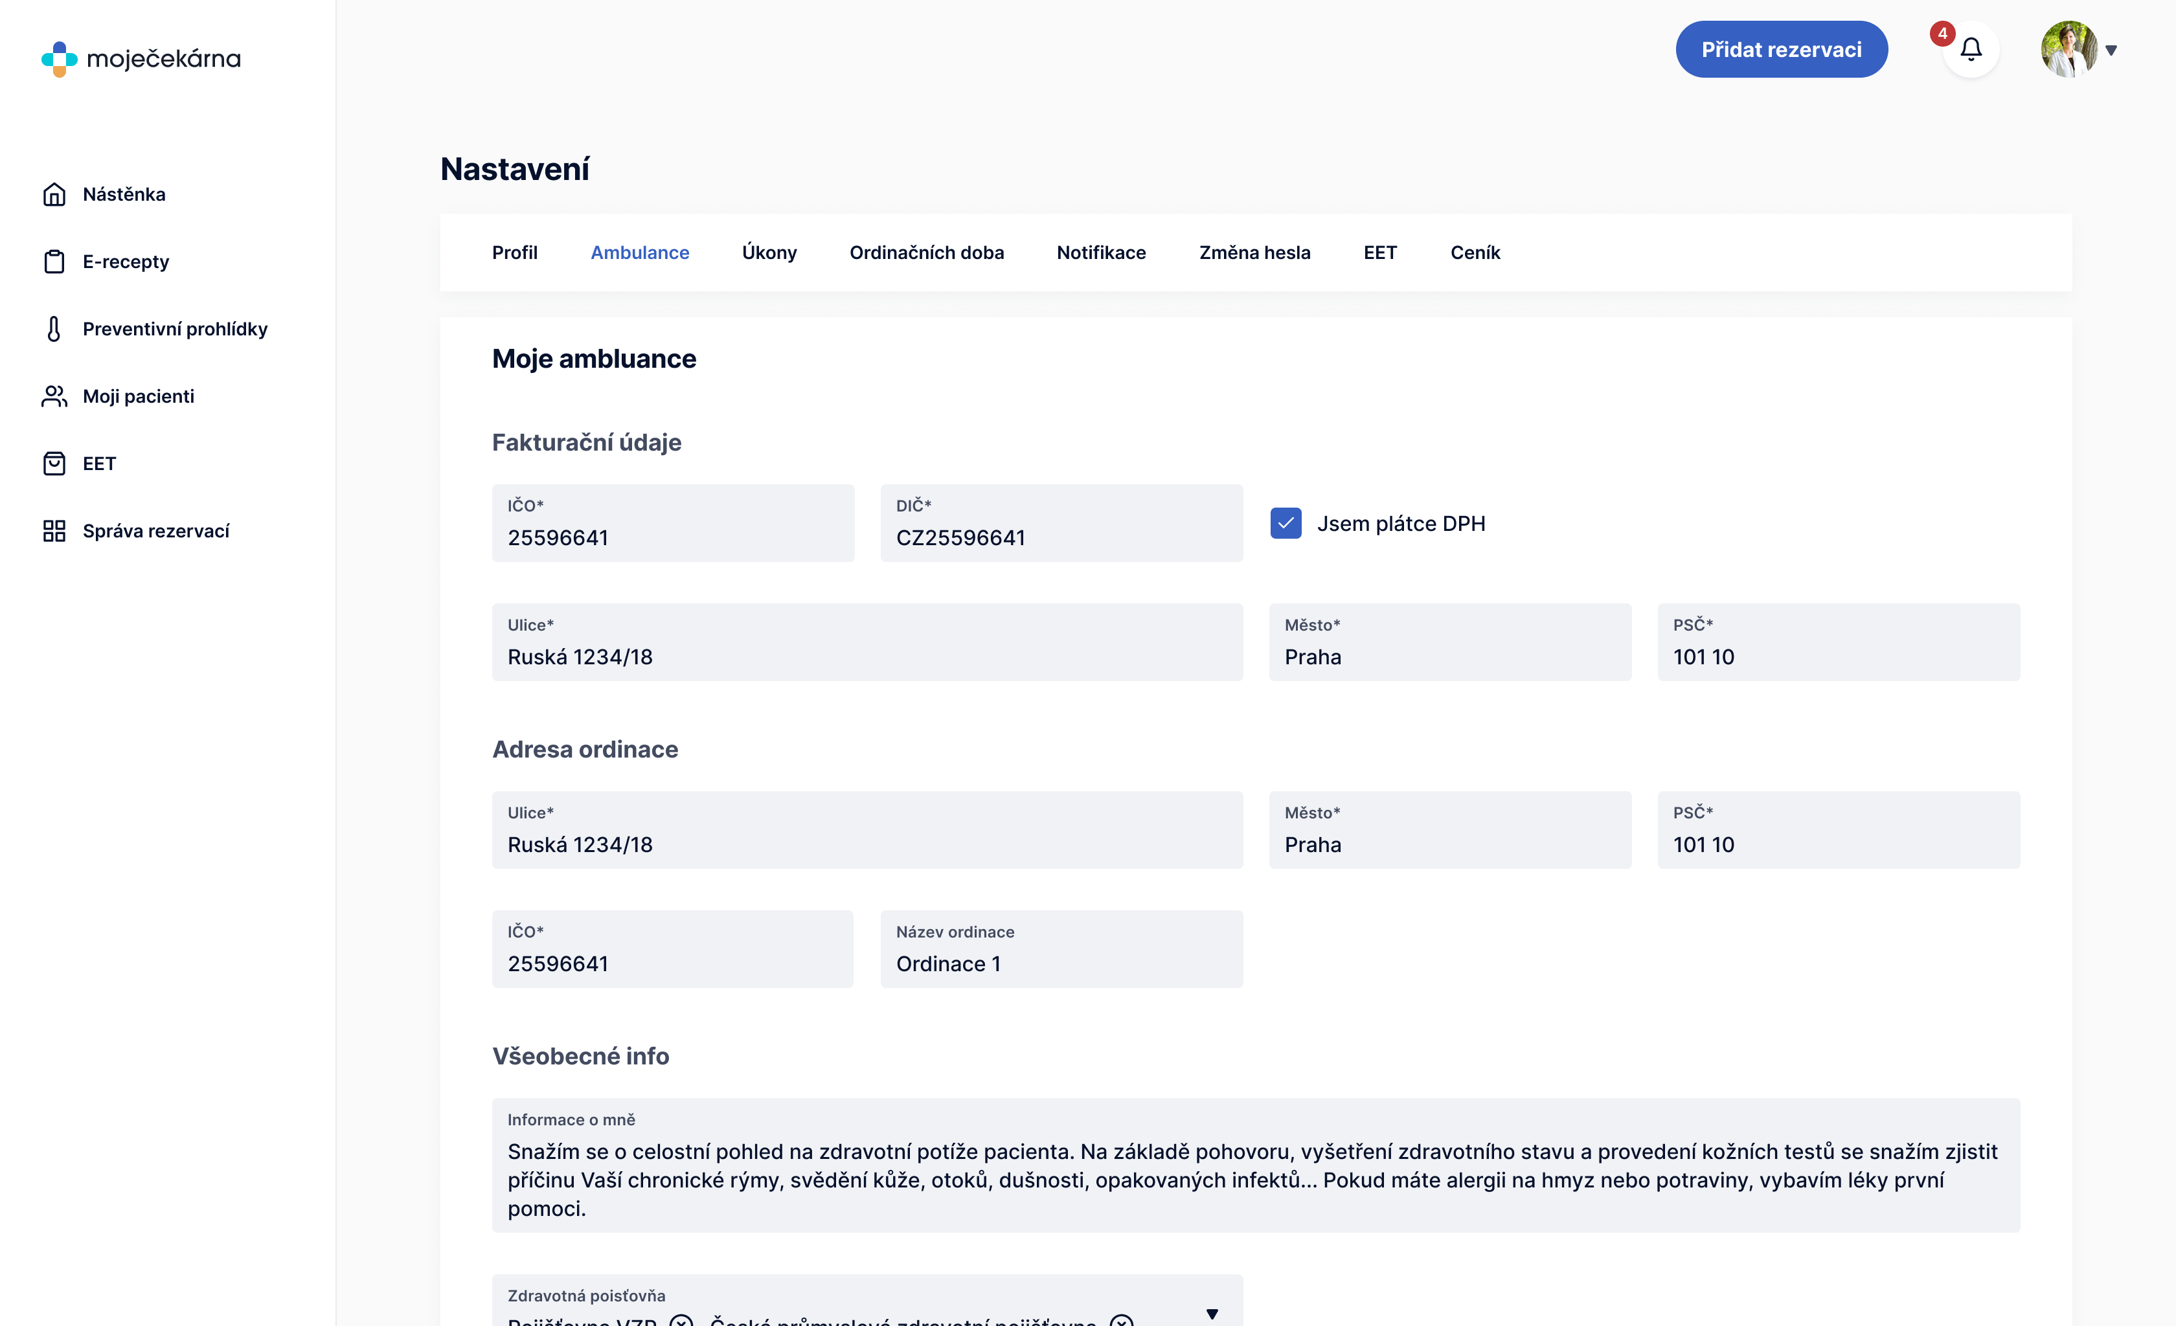This screenshot has height=1326, width=2176.
Task: Click the Všeobecné info section heading
Action: pos(580,1056)
